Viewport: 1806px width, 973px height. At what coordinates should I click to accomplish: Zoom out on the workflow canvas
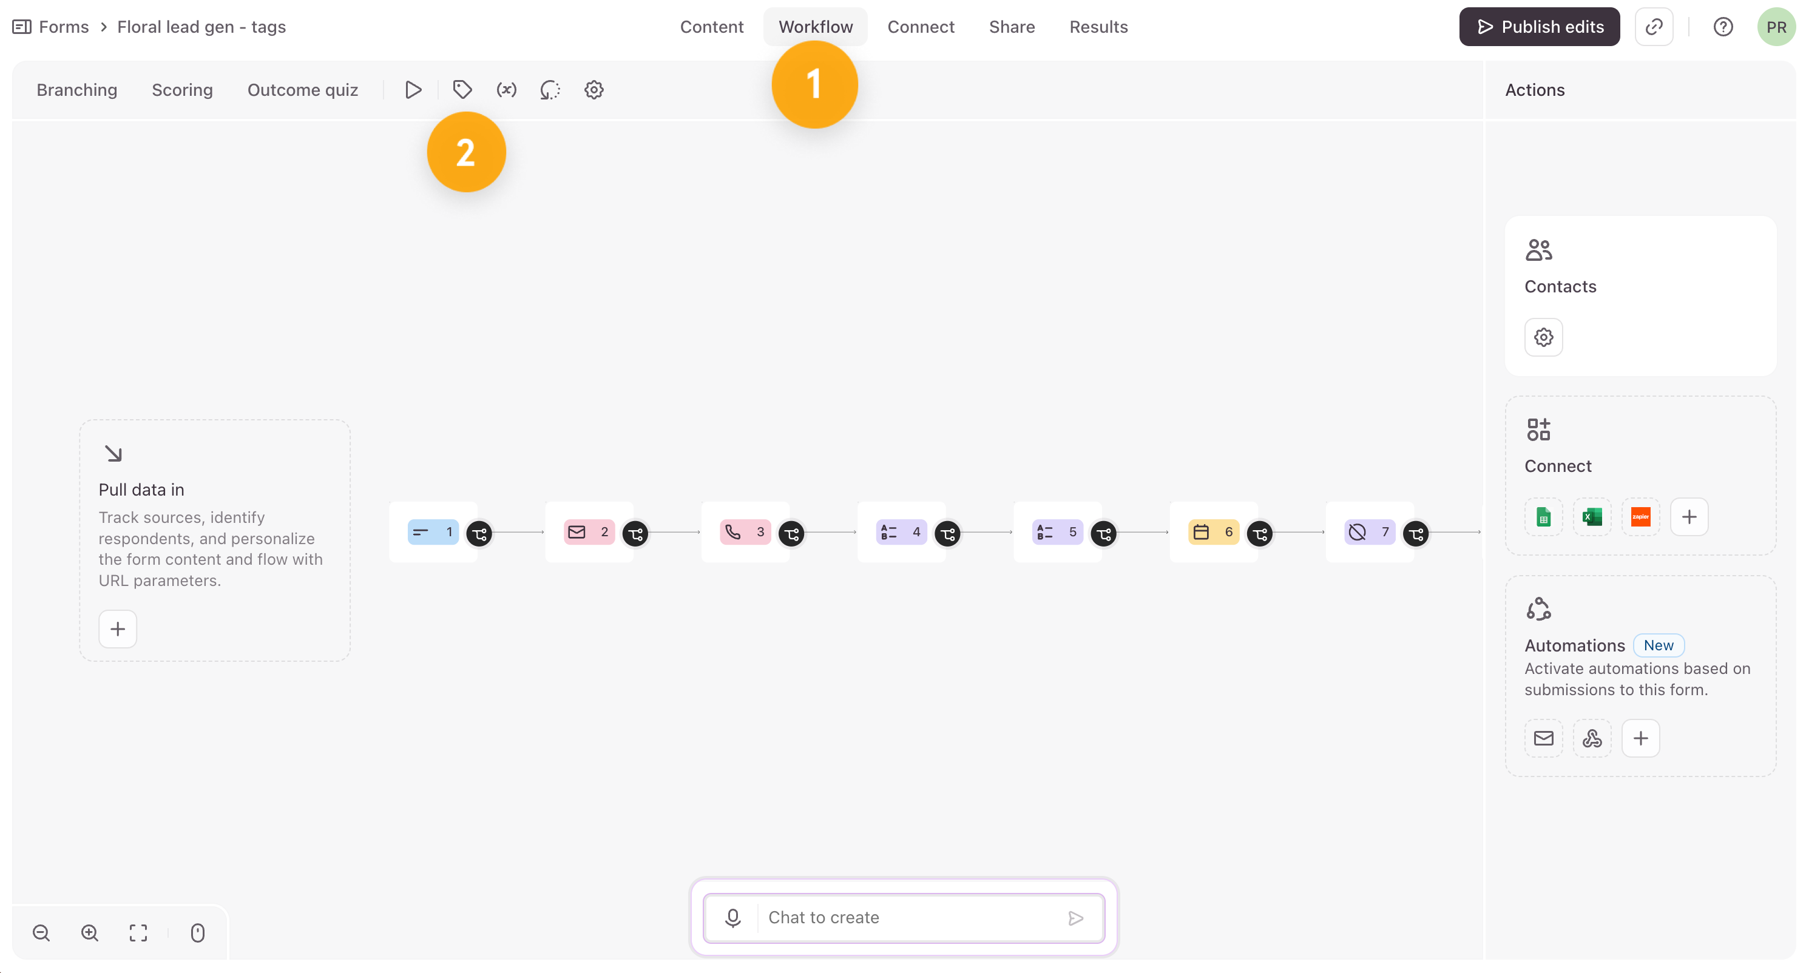41,933
